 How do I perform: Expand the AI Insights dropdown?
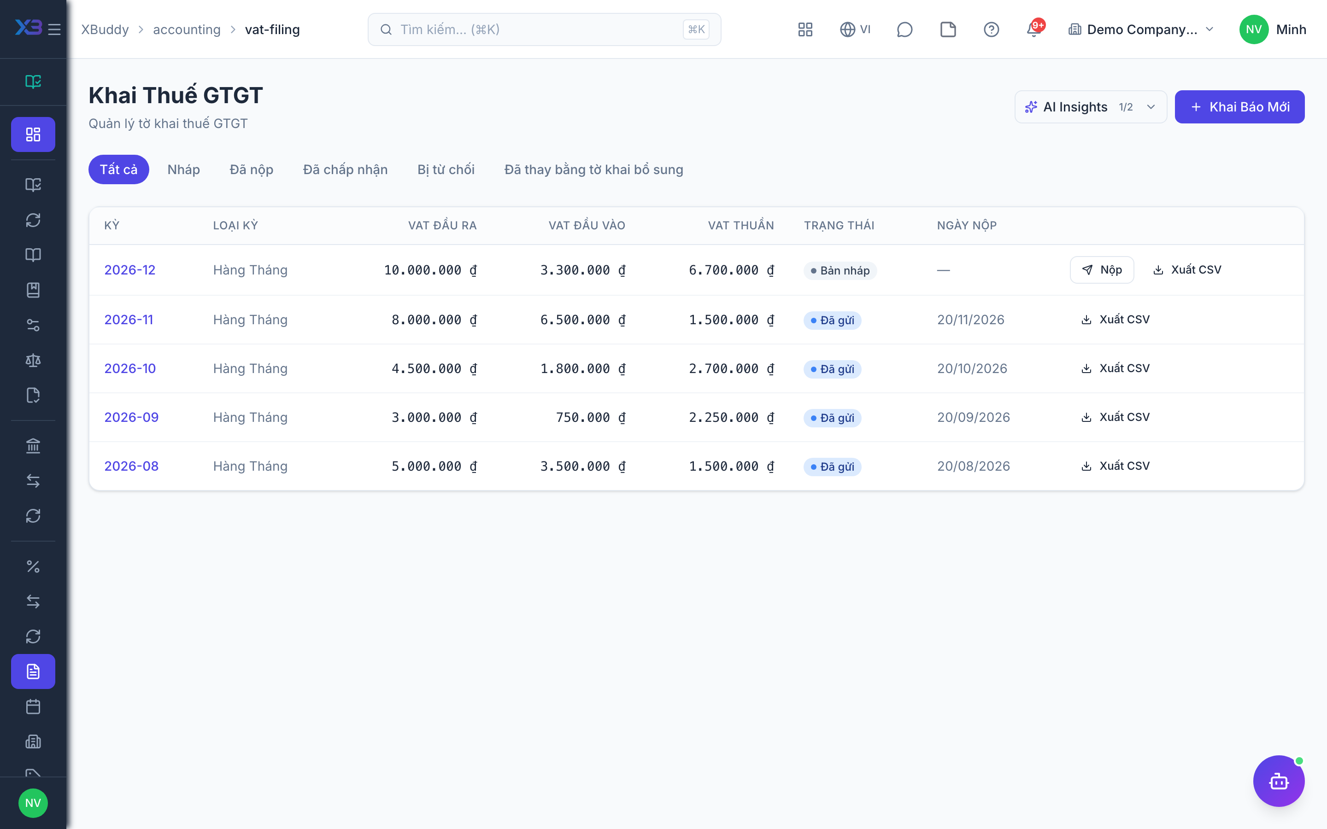click(1090, 107)
